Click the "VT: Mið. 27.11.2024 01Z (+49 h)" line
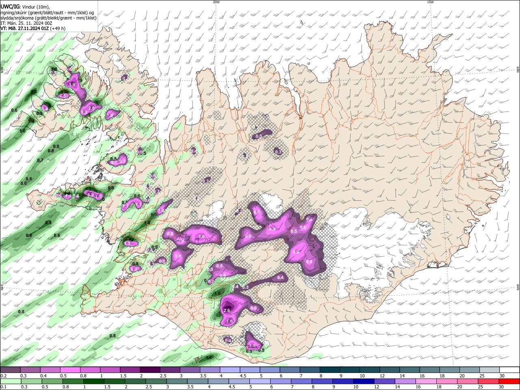The height and width of the screenshot is (390, 520). 33,28
